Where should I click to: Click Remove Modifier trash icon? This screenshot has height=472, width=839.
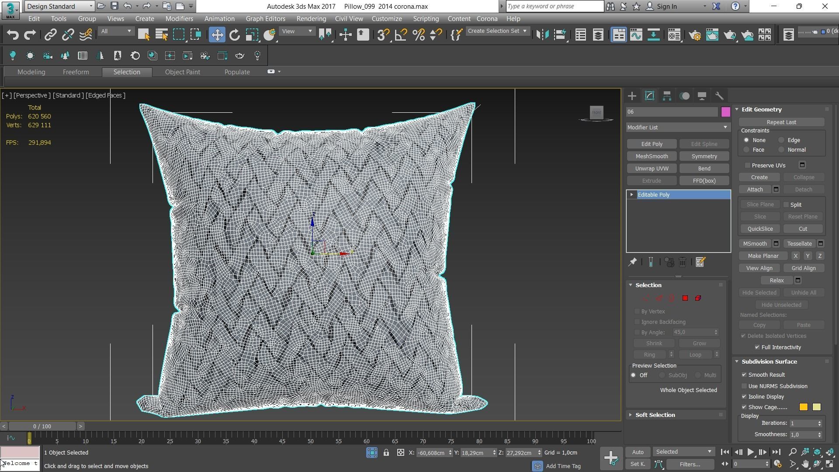[x=683, y=262]
